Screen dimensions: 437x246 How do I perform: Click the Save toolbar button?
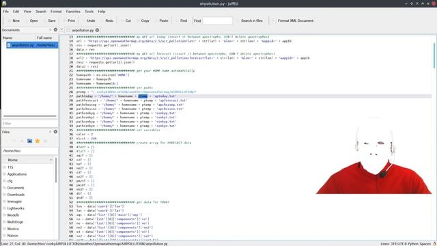click(49, 20)
